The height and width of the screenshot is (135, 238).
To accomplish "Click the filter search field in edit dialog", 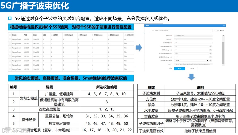I will pos(181,30).
